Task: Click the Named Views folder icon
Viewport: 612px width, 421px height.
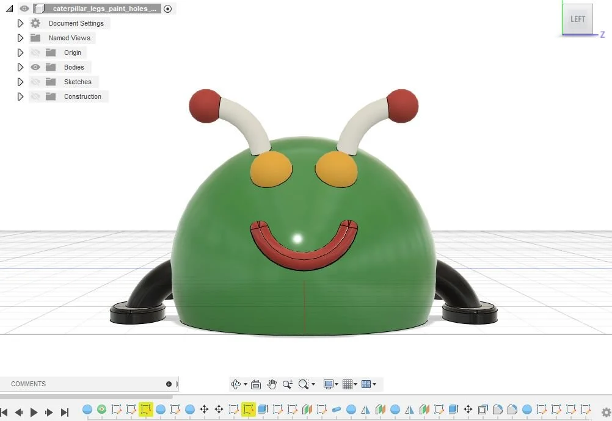Action: 35,38
